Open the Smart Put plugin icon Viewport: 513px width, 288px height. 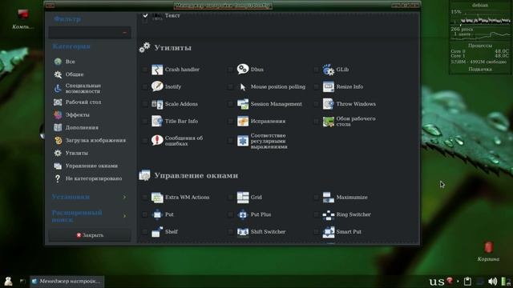pos(329,232)
